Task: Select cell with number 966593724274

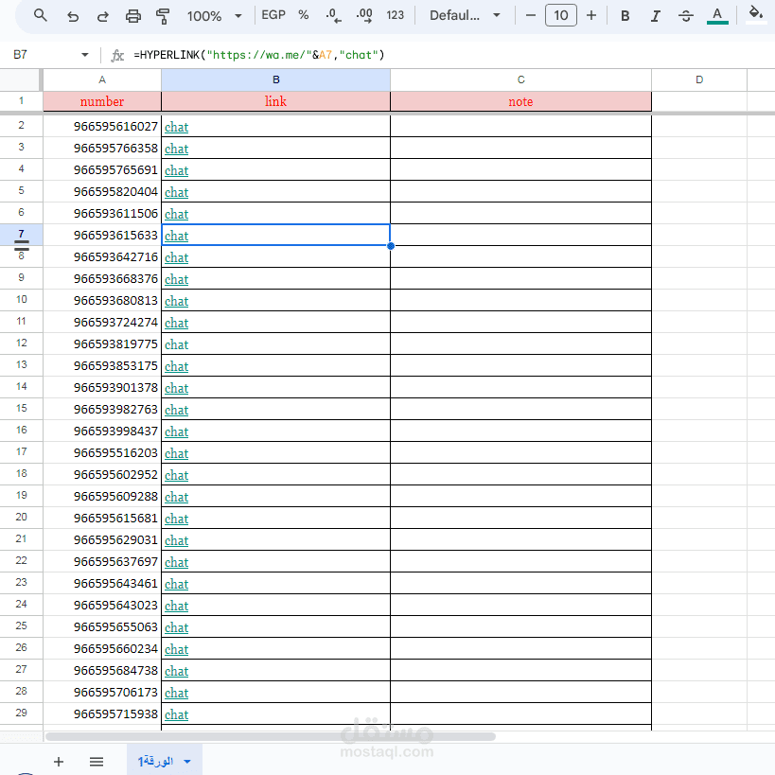Action: pos(102,322)
